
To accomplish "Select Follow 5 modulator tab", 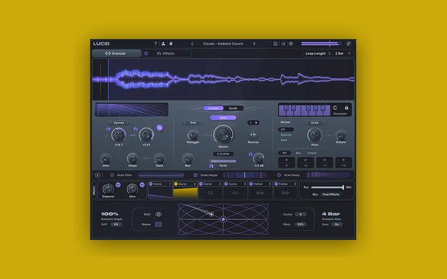I will 261,184.
